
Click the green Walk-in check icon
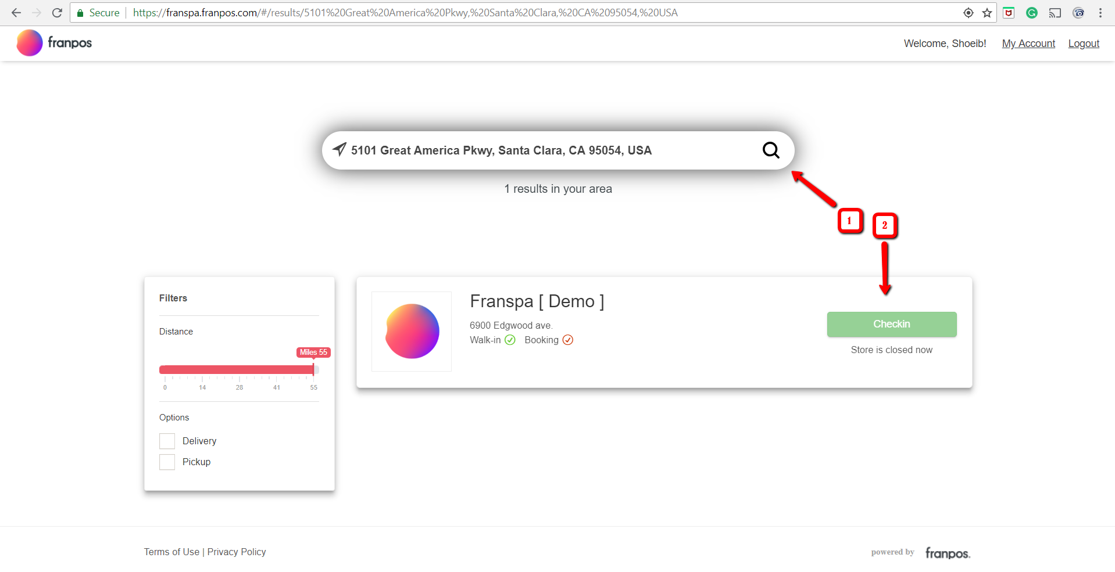[510, 340]
